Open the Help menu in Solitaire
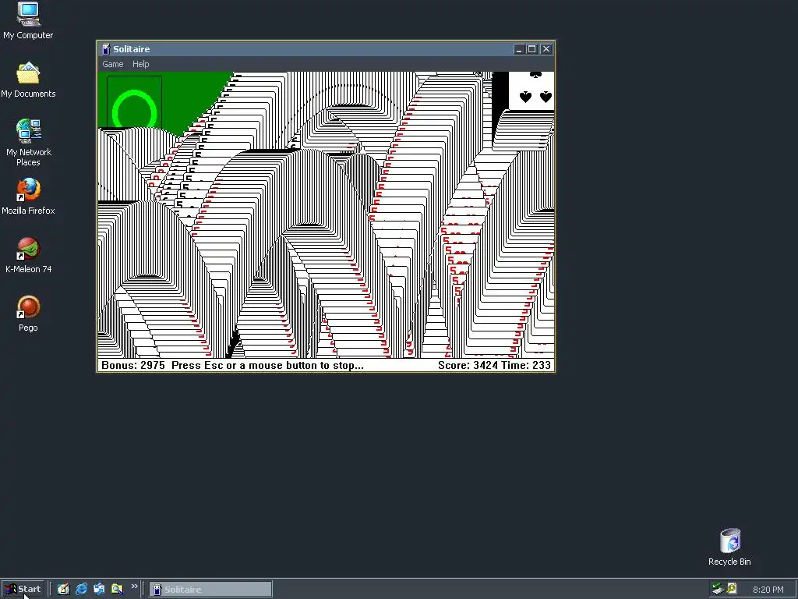The width and height of the screenshot is (798, 599). point(140,64)
